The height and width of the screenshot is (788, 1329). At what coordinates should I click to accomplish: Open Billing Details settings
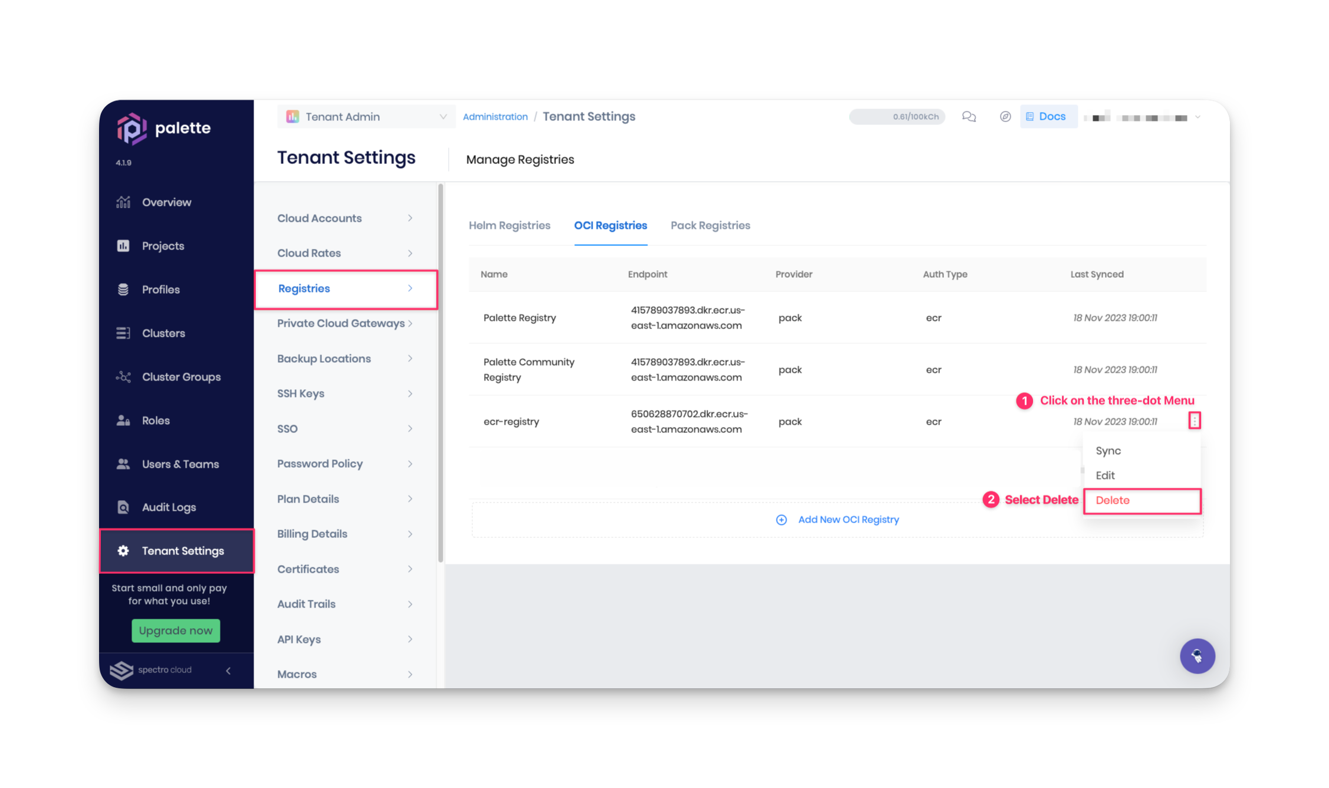pos(346,534)
